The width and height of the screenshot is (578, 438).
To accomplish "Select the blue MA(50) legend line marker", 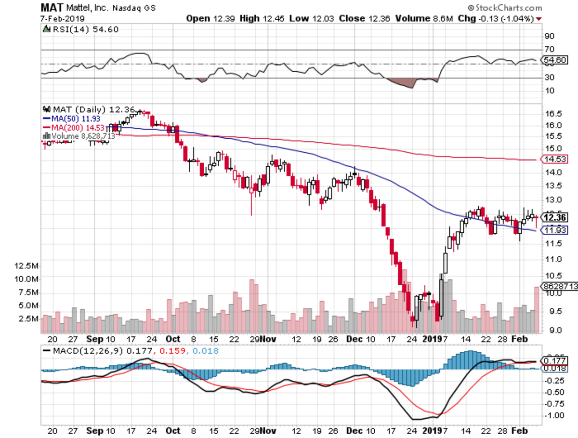I will click(47, 119).
